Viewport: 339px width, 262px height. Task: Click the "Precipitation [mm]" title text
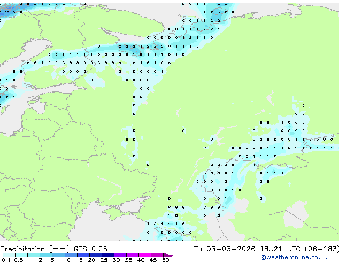(x=35, y=249)
